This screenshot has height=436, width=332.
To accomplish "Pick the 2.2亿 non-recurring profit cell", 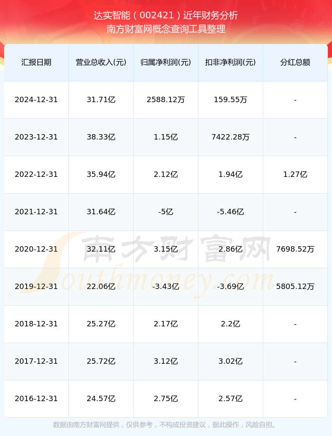I will tap(231, 324).
